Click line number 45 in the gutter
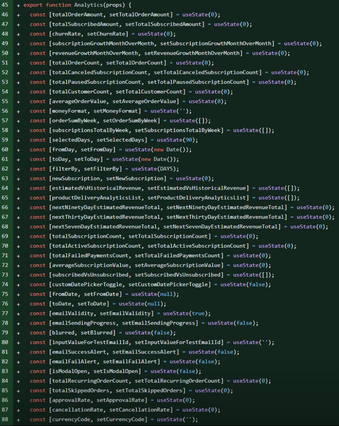This screenshot has height=426, width=339. (x=5, y=5)
